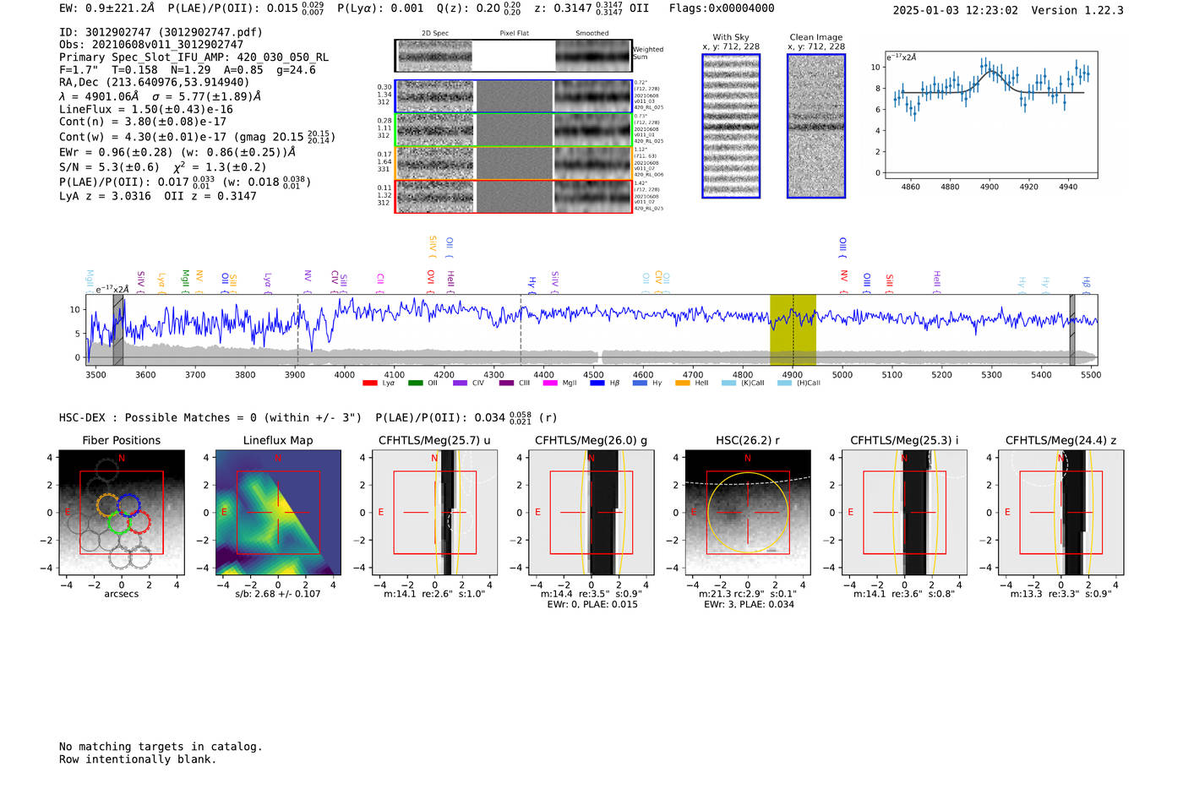This screenshot has height=805, width=1183.
Task: Click the gray hatched region near 3550 Å
Action: pos(118,329)
